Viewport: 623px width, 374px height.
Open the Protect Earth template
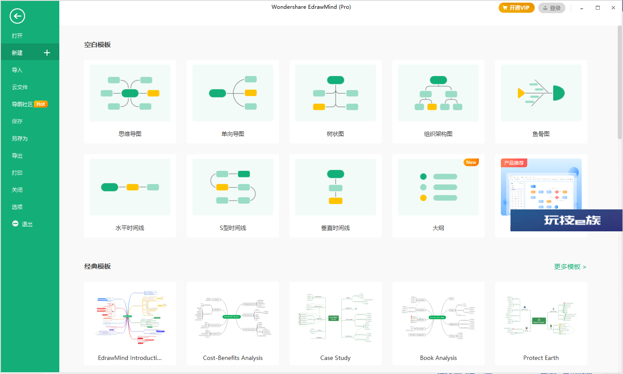tap(541, 324)
